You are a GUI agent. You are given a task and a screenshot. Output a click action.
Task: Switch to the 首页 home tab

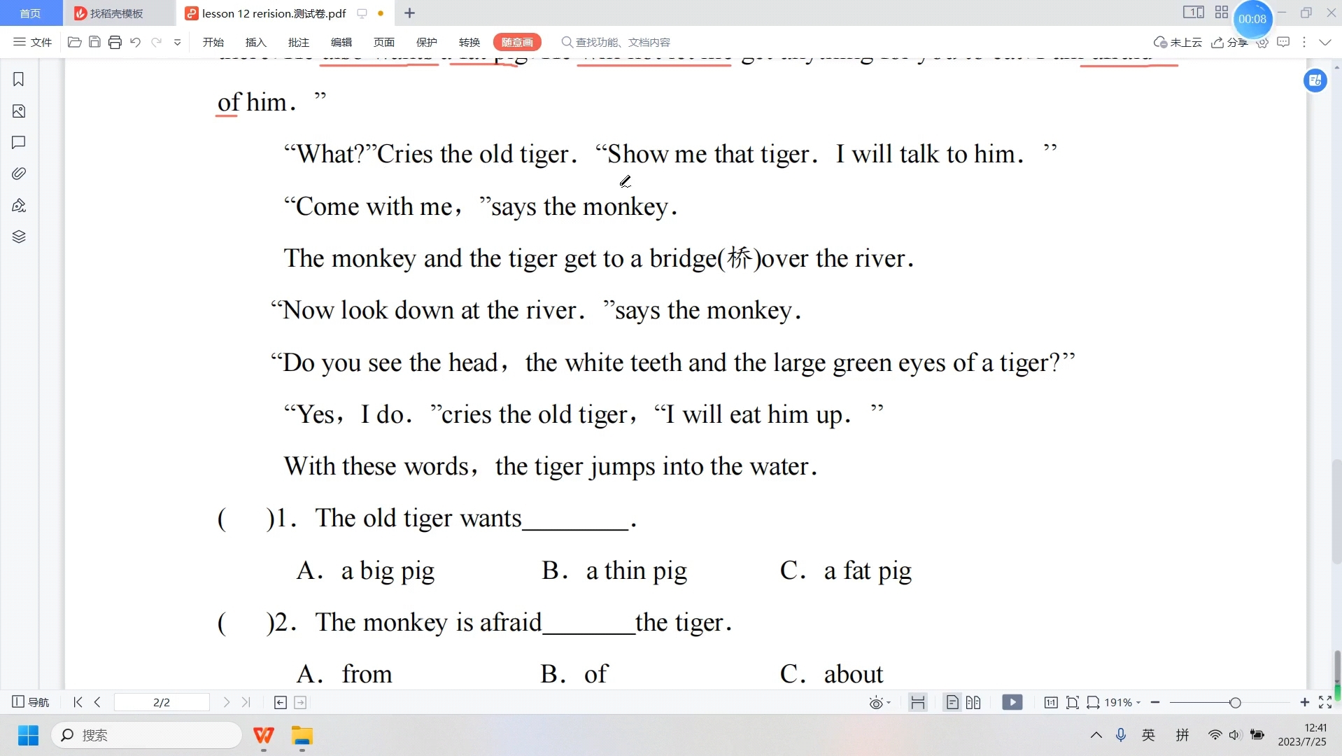pos(30,13)
